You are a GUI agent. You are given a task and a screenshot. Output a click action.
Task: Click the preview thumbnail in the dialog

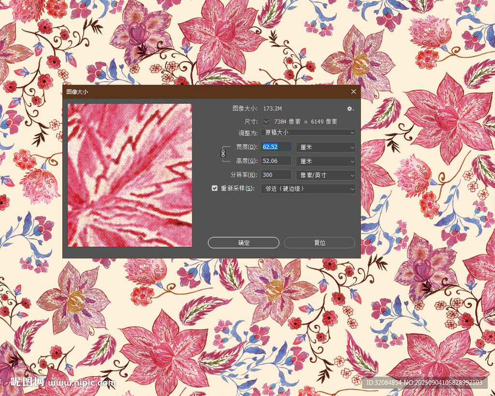coord(130,175)
